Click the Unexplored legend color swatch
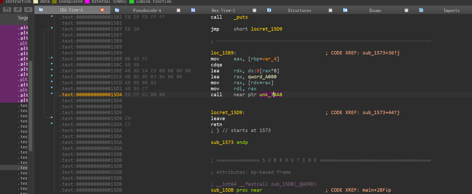472x194 pixels. [x=54, y=2]
